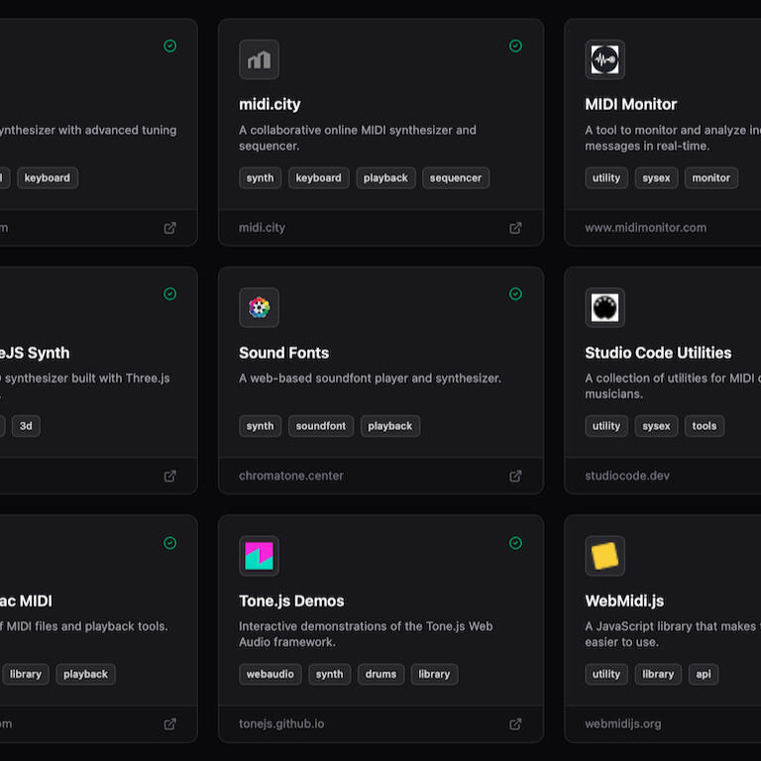Click 'A collaborative online MIDI synthesizer' description
The height and width of the screenshot is (761, 761).
click(357, 138)
